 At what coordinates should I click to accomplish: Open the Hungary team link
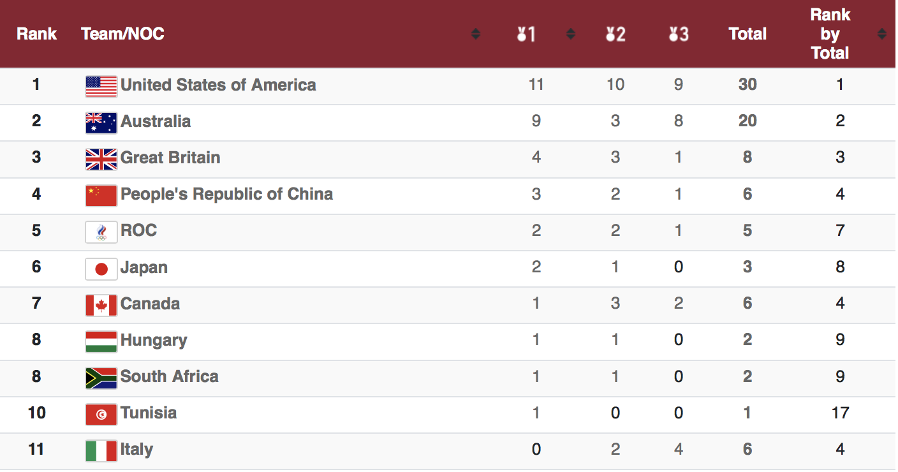click(154, 340)
